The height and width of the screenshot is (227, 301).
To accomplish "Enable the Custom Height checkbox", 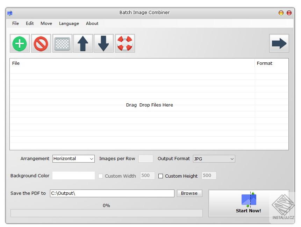I will click(x=160, y=176).
